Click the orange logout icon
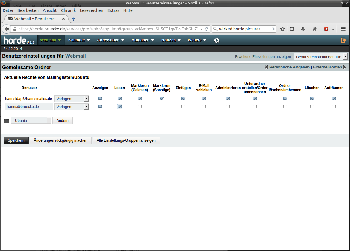350x251 pixels. (343, 40)
